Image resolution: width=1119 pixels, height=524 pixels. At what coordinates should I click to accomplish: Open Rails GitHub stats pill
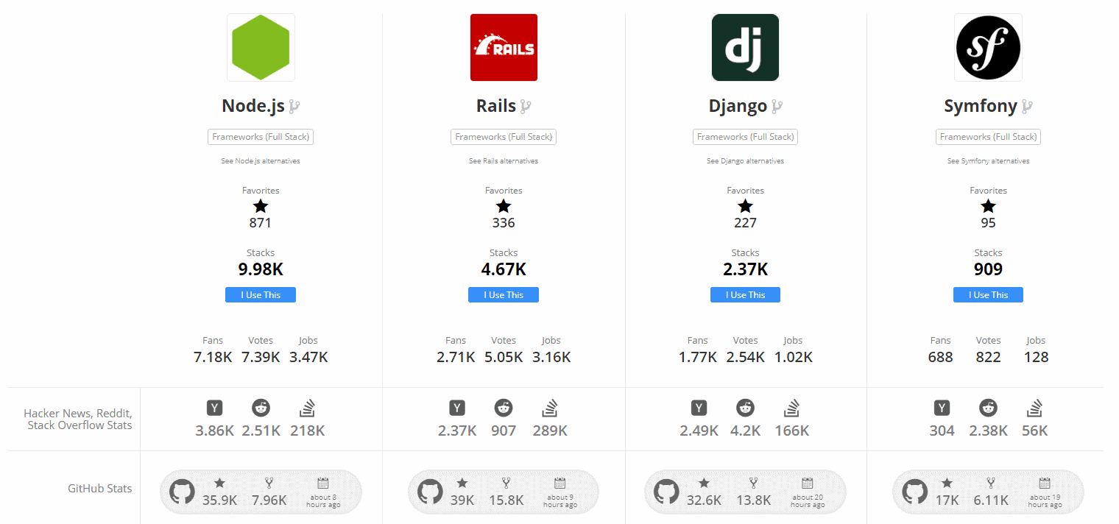click(504, 492)
